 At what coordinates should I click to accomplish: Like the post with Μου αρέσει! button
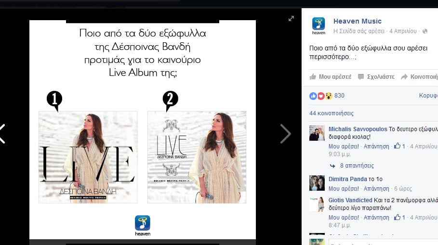pos(331,77)
